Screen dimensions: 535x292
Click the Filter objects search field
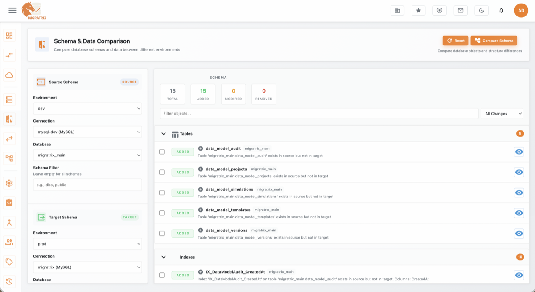click(x=319, y=114)
